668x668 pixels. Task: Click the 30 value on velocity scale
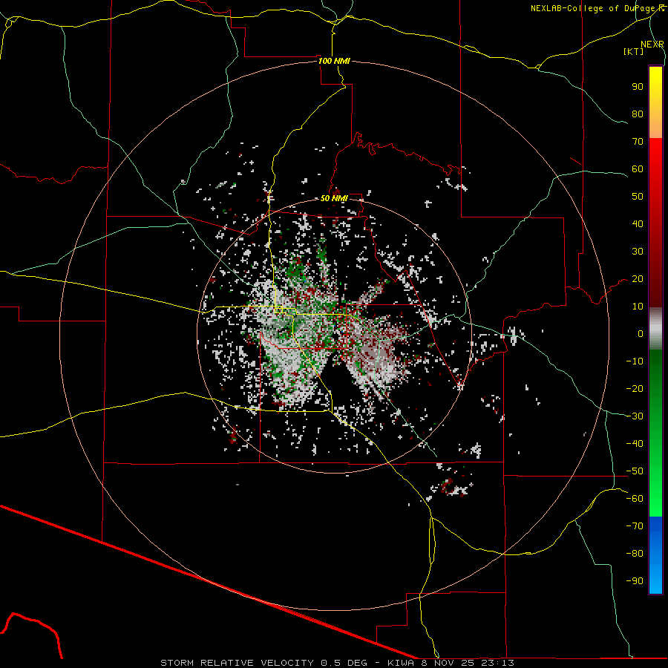[638, 252]
